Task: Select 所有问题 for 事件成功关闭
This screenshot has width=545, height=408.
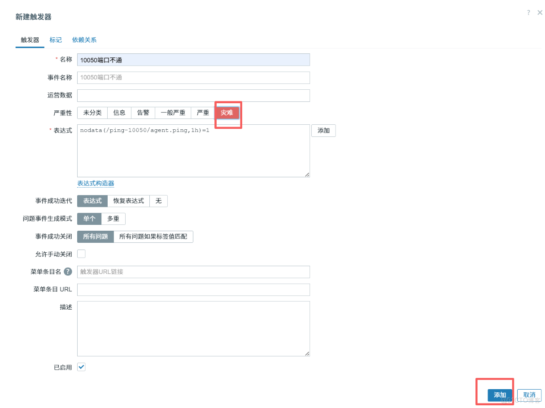Action: [96, 237]
